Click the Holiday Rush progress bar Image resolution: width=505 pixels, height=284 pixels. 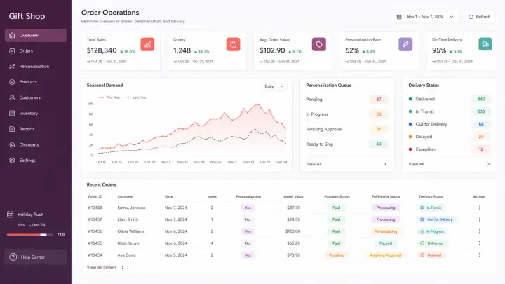point(29,234)
